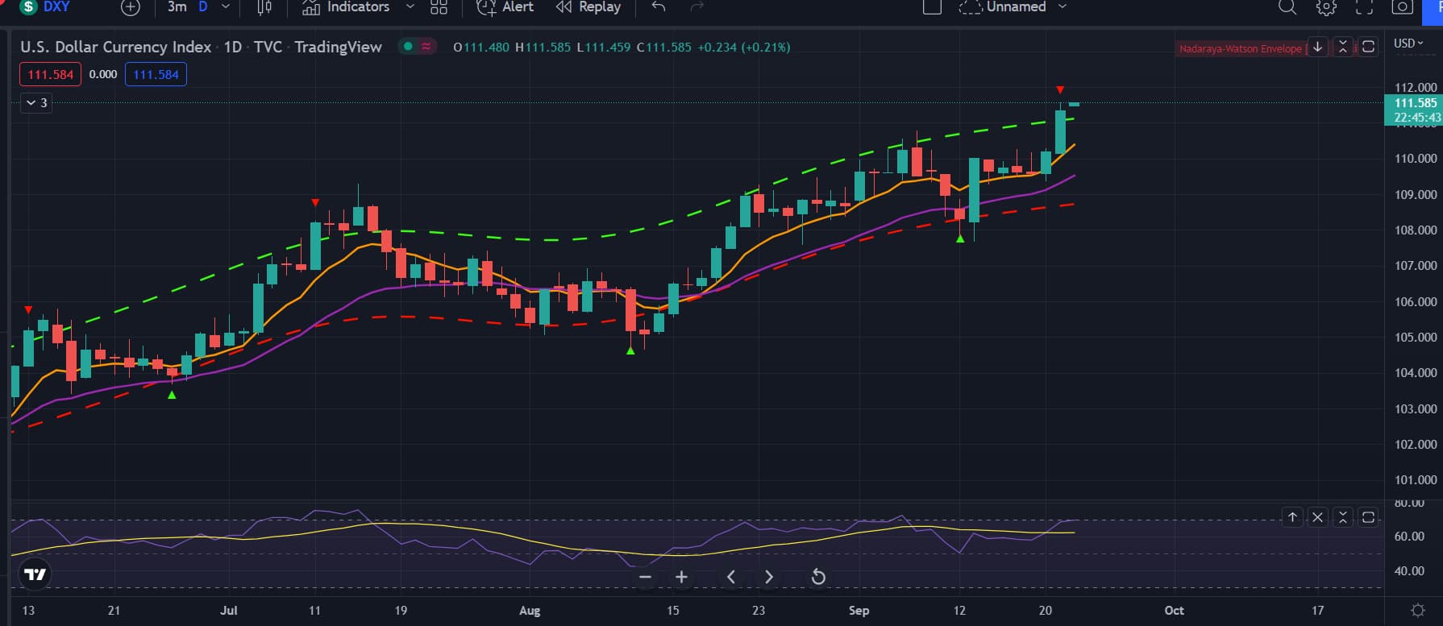Click the Aug date label on time axis
This screenshot has height=626, width=1443.
click(x=530, y=611)
